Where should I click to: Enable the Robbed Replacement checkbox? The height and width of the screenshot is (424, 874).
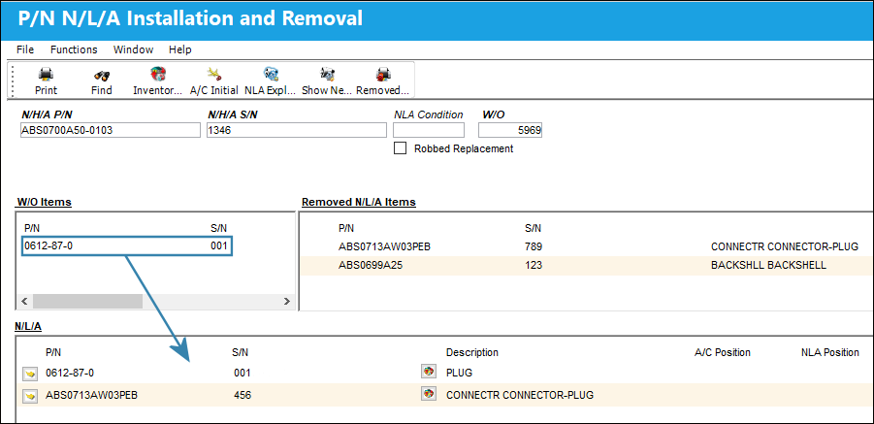(400, 148)
